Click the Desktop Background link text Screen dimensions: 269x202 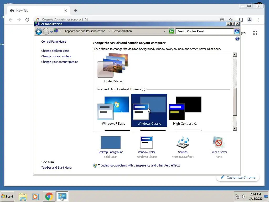coord(110,152)
